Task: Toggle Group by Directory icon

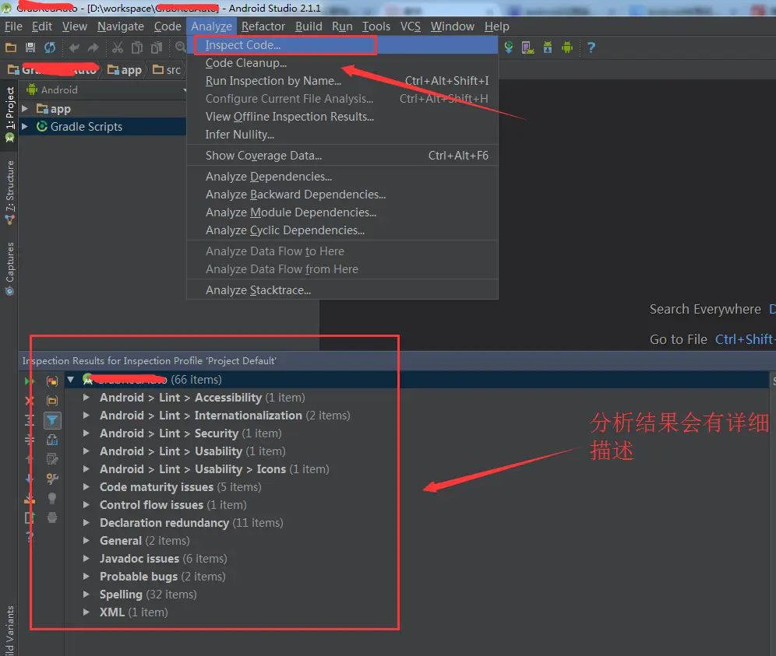Action: (x=52, y=401)
